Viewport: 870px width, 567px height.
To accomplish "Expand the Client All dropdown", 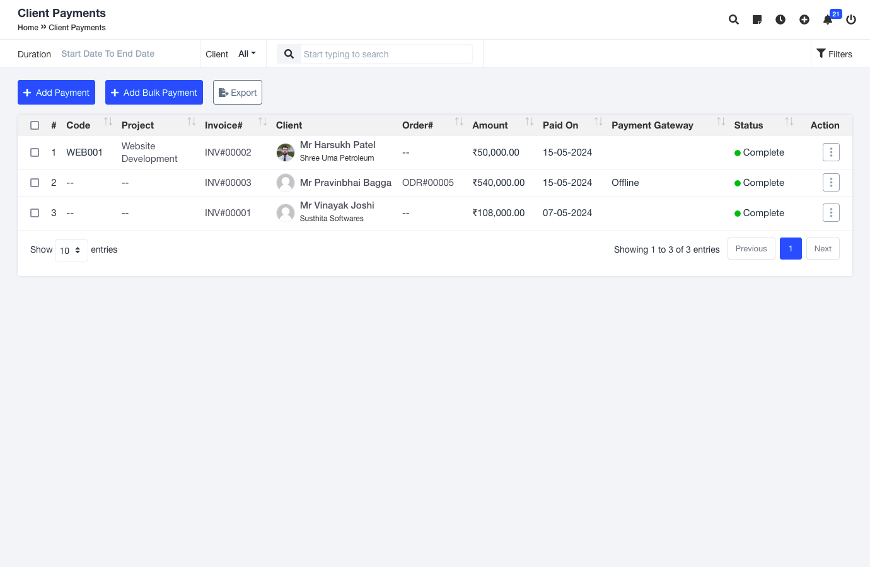I will [x=246, y=54].
